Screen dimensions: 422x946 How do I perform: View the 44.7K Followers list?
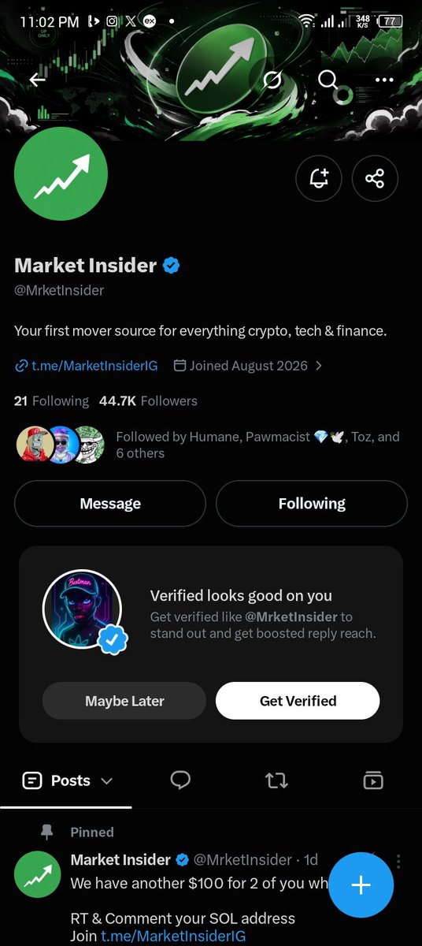click(x=148, y=400)
